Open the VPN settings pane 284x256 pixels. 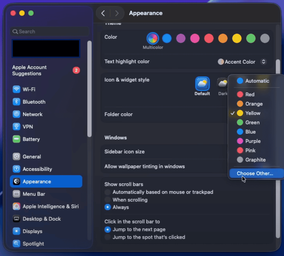46,127
